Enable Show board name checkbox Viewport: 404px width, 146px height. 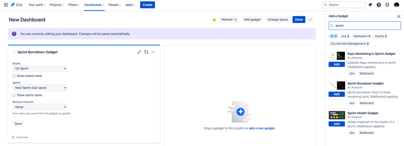[14, 76]
